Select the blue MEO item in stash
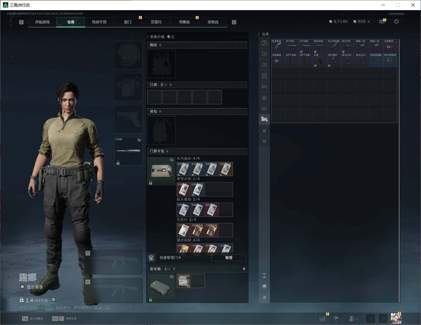 coord(390,60)
